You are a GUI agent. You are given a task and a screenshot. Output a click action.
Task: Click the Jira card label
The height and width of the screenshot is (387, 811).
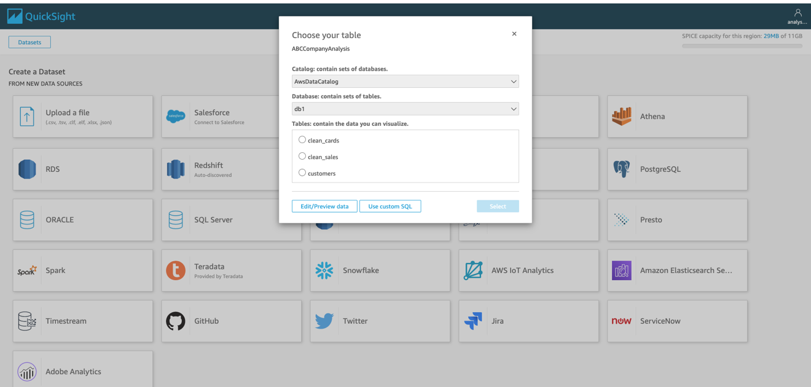498,321
